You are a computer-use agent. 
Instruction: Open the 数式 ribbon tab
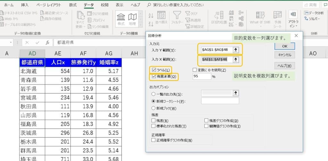point(73,5)
